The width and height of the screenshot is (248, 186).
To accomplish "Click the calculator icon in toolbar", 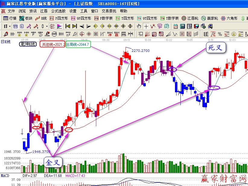I will tap(183, 26).
